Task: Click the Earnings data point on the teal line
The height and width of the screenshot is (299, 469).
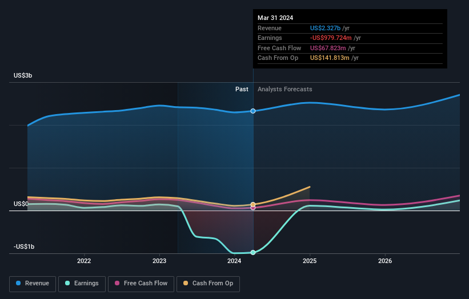Action: pos(253,252)
